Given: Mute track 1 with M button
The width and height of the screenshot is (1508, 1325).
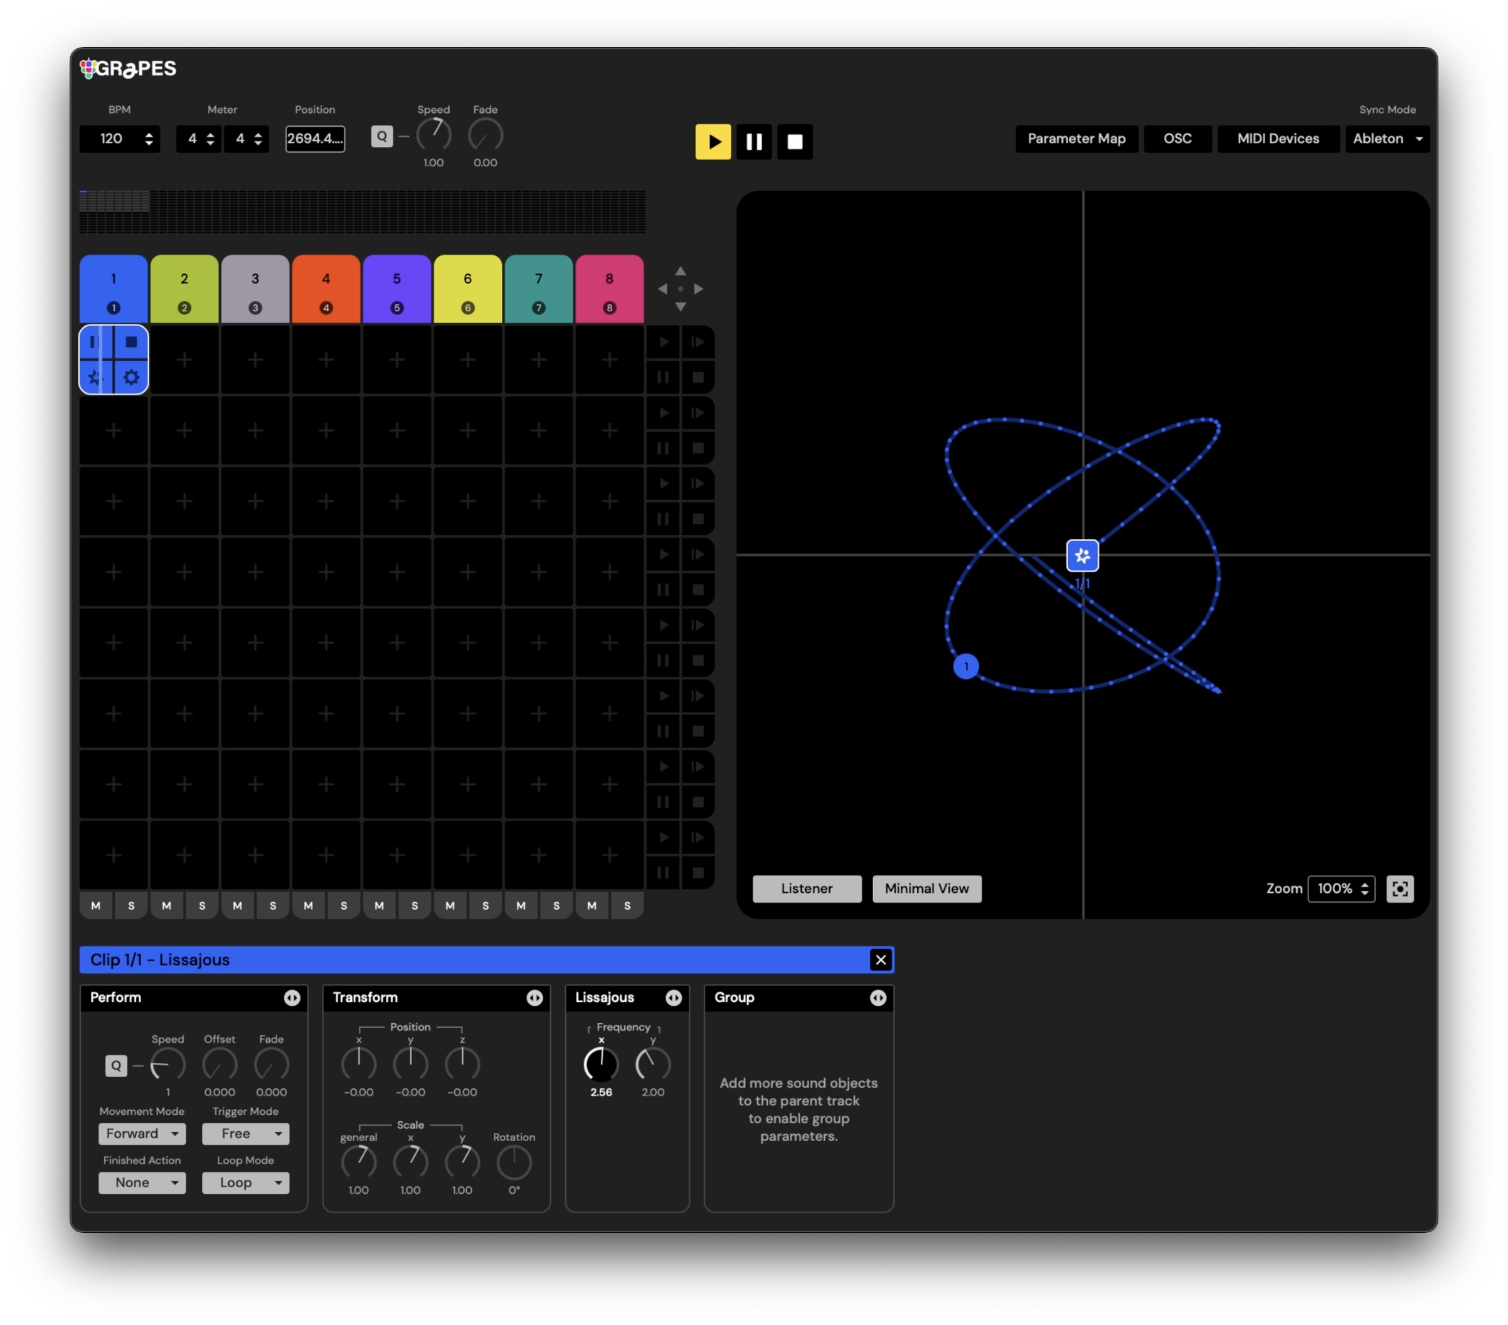Looking at the screenshot, I should tap(96, 905).
